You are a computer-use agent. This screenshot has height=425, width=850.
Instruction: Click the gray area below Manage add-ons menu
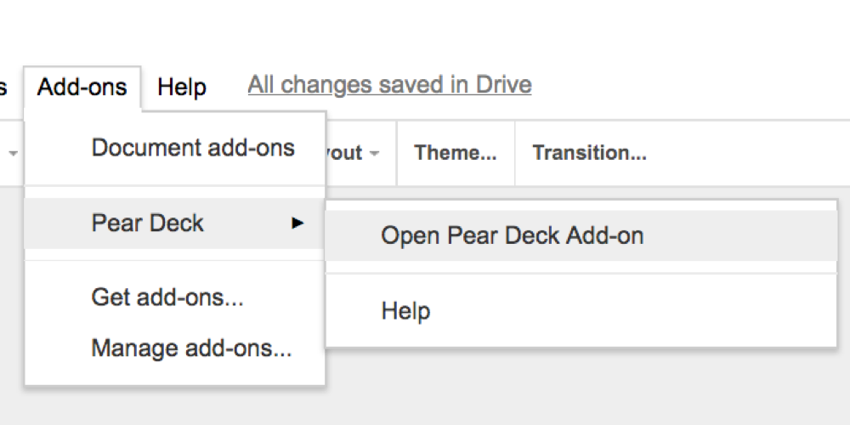(x=170, y=406)
